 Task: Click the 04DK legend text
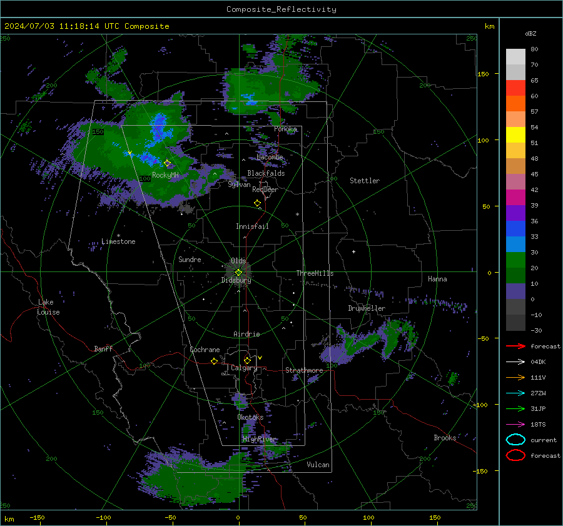click(x=538, y=362)
